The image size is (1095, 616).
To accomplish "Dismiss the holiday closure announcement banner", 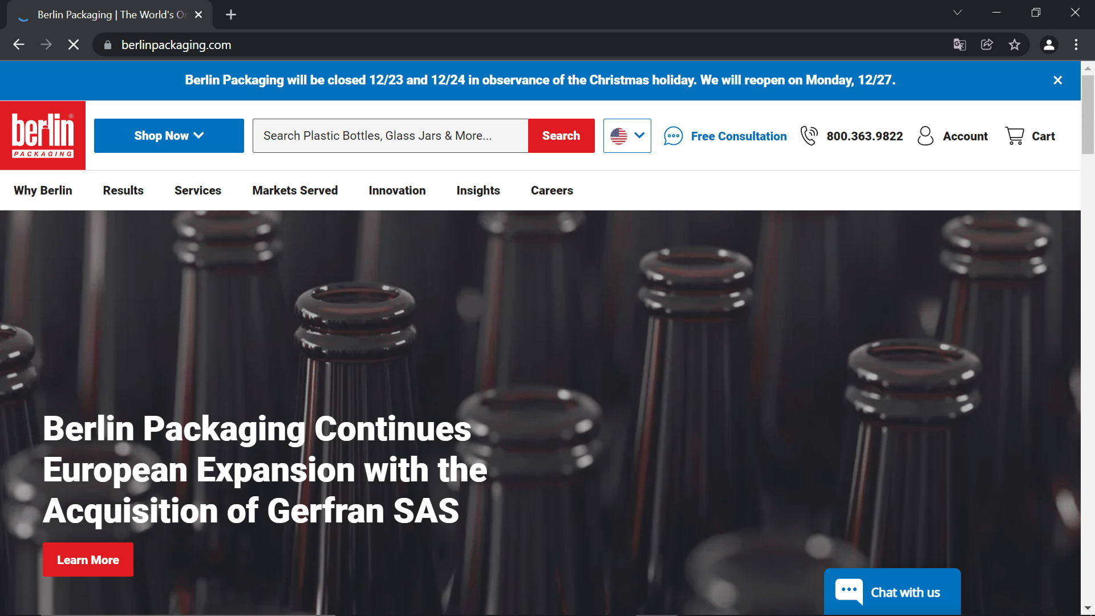I will tap(1057, 80).
